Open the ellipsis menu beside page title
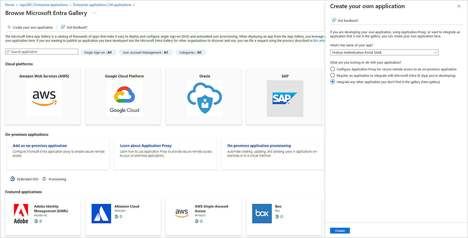This screenshot has width=468, height=238. click(x=95, y=13)
